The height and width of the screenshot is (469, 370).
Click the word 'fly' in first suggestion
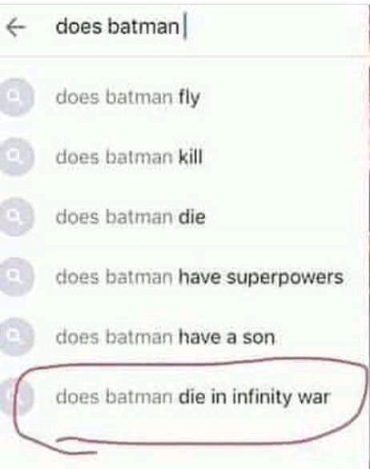[190, 98]
